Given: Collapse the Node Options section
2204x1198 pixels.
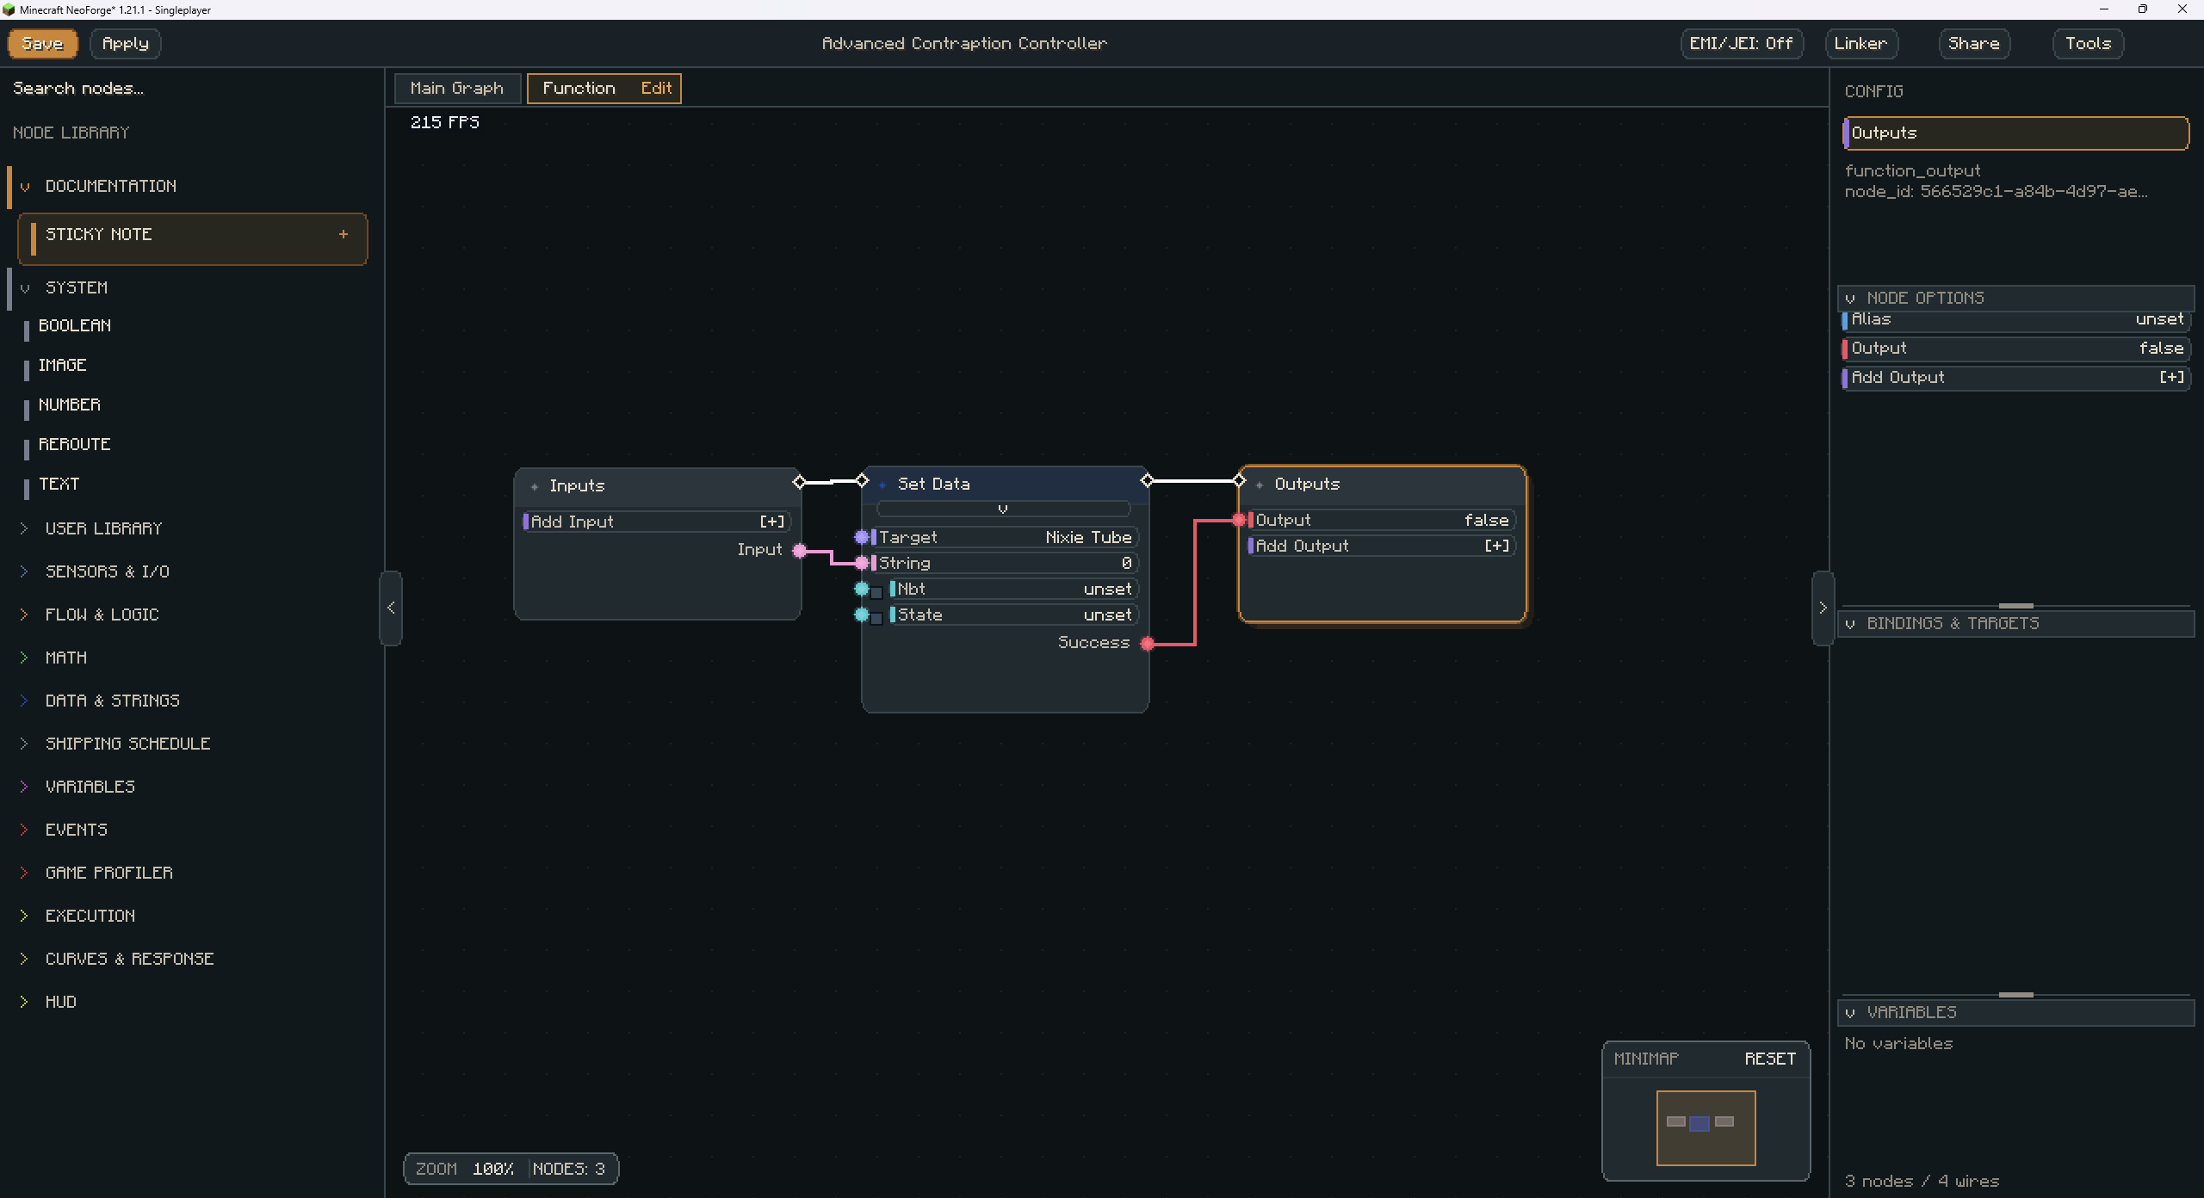Looking at the screenshot, I should click(x=1850, y=298).
